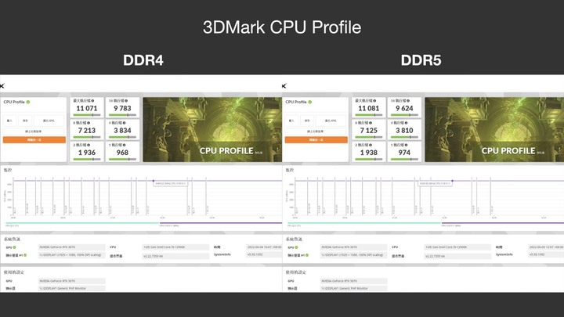Viewport: 564px width, 317px height.
Task: Select the DDR5 score value 7 125
Action: pyautogui.click(x=369, y=131)
